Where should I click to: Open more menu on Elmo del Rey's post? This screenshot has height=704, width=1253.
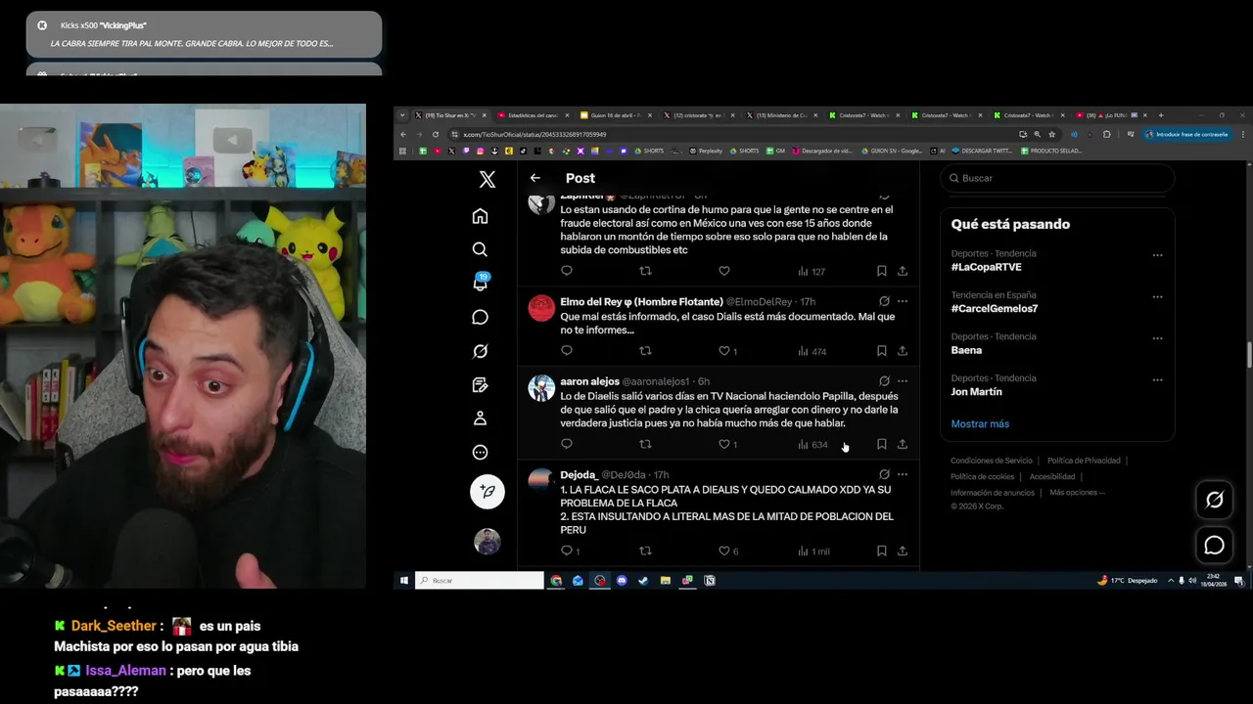pos(903,301)
